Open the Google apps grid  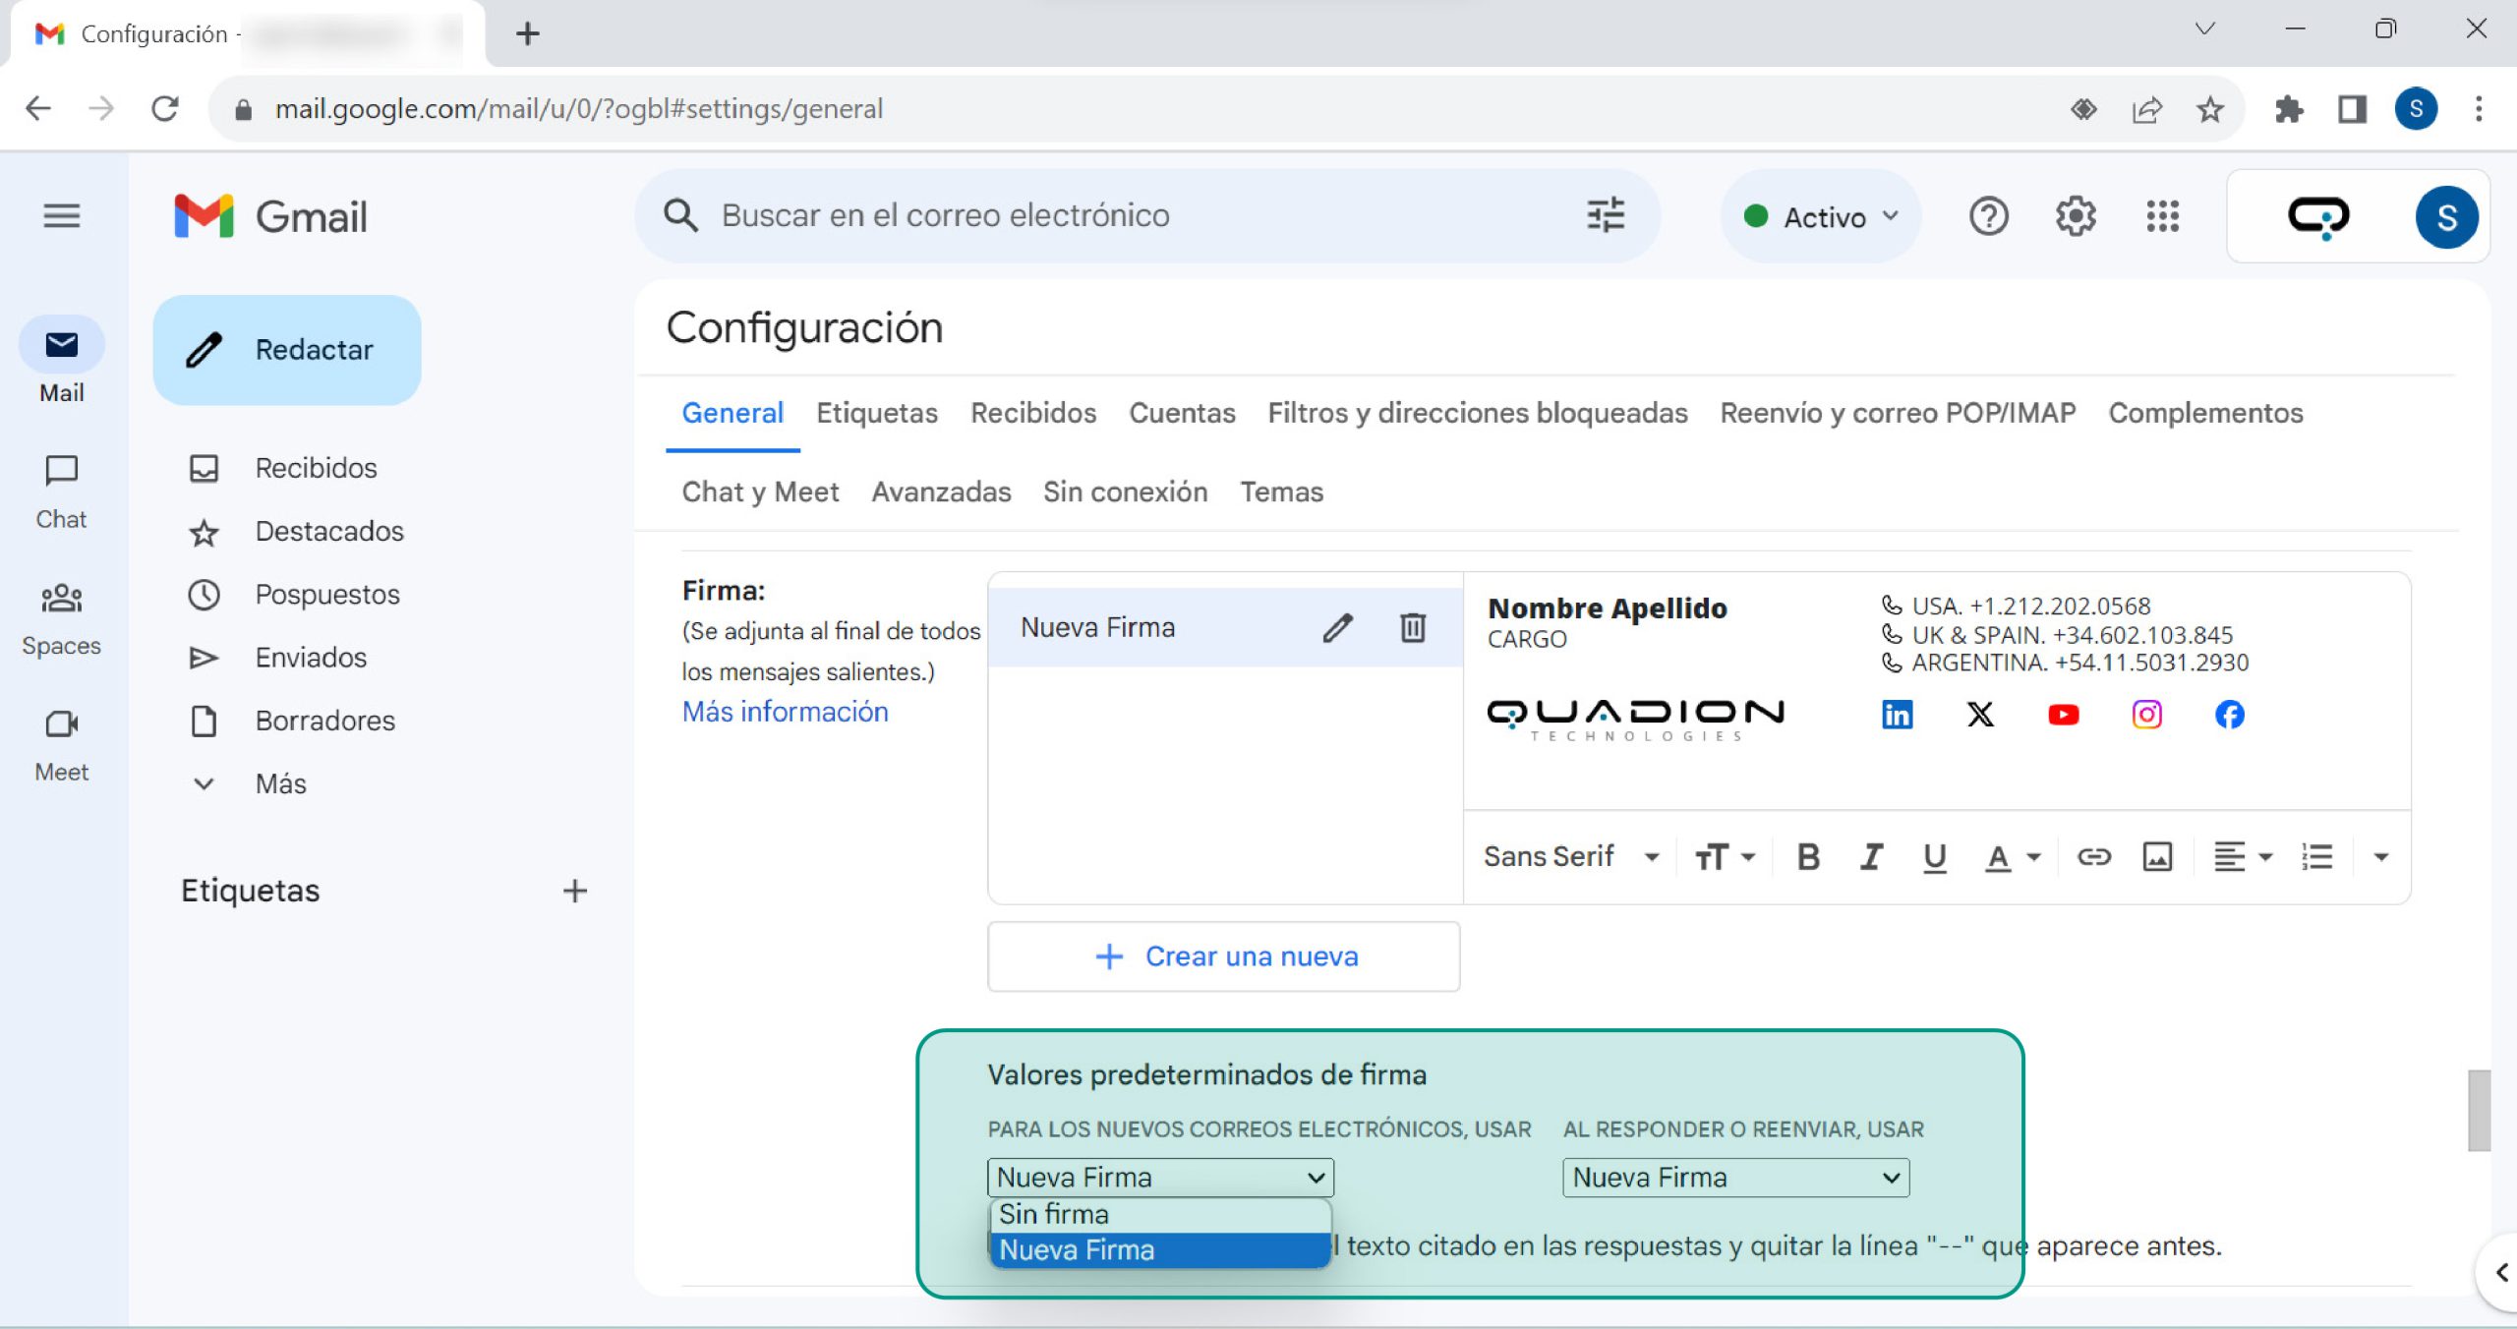pyautogui.click(x=2162, y=216)
